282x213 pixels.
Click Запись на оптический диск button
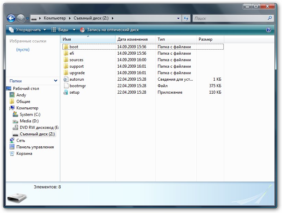(110, 30)
